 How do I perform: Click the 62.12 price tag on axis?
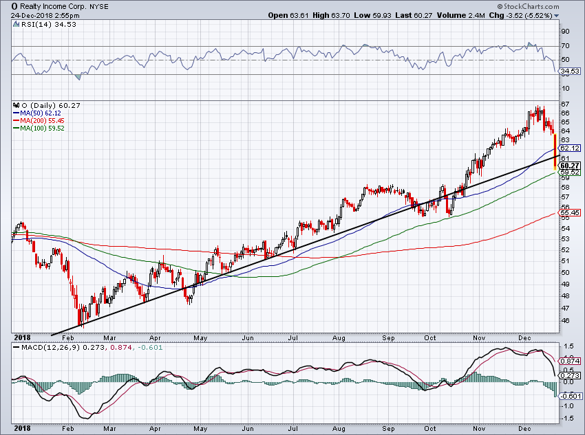point(570,148)
